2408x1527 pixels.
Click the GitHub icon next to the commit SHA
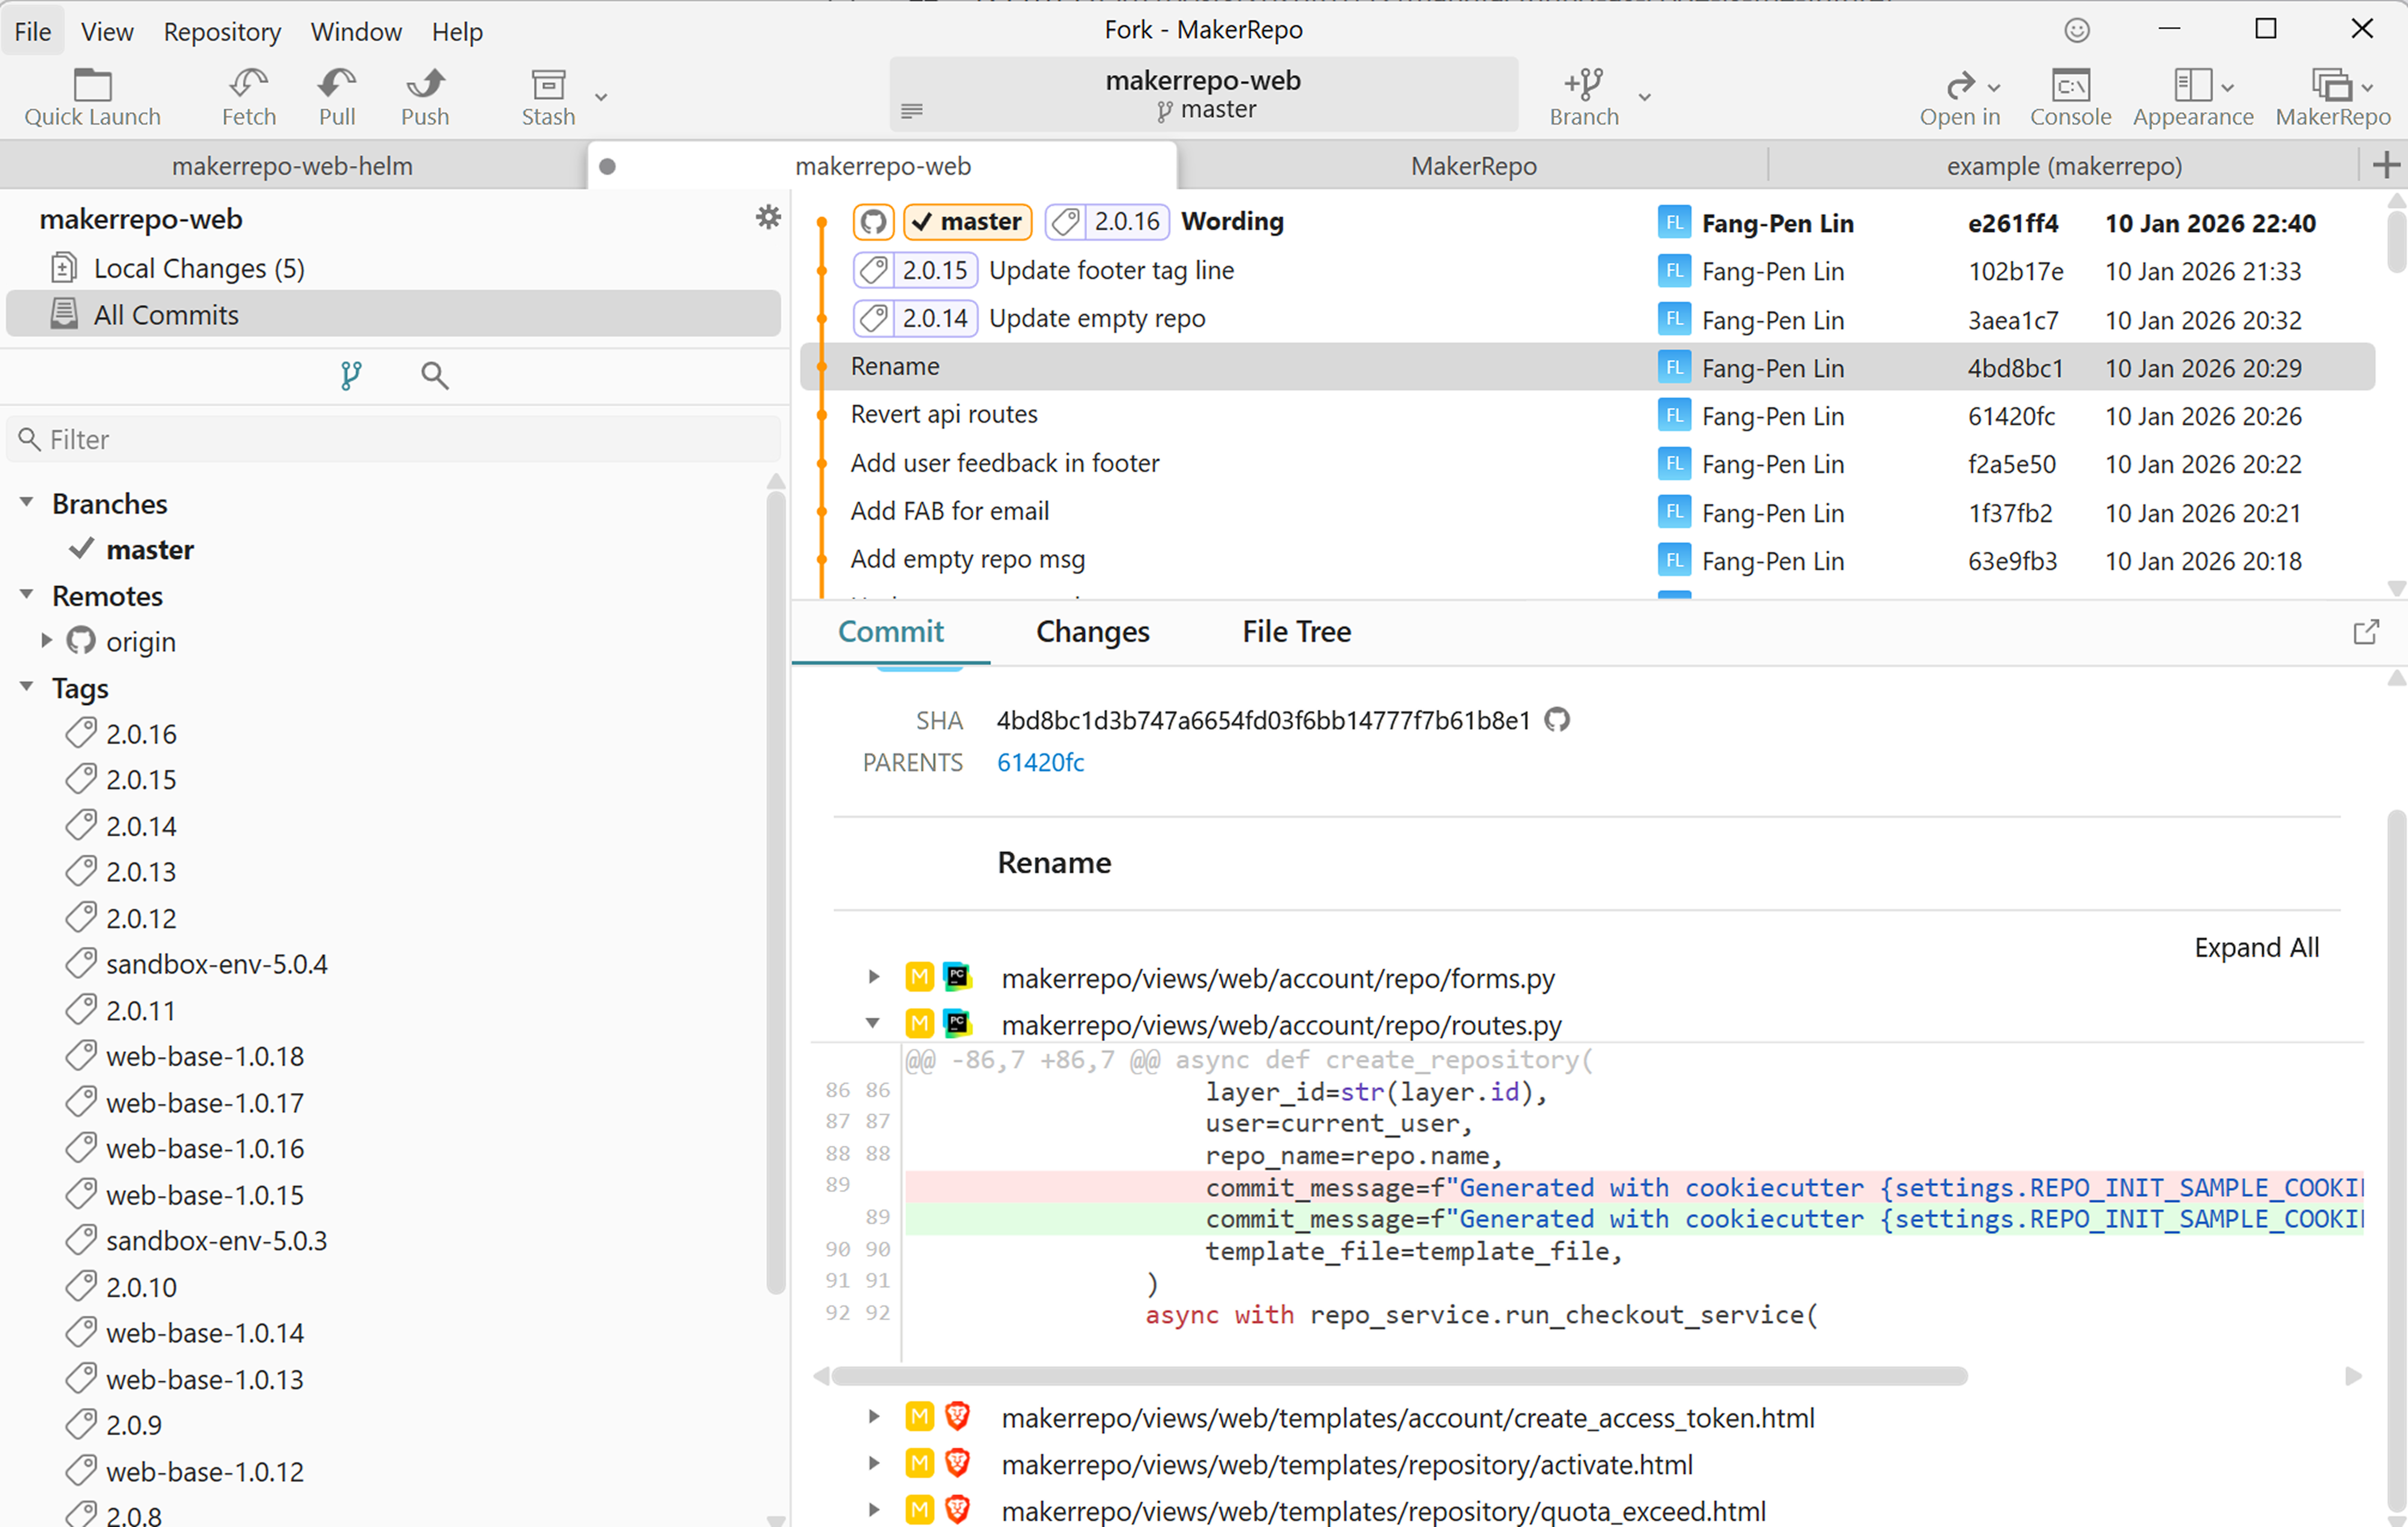pyautogui.click(x=1557, y=720)
